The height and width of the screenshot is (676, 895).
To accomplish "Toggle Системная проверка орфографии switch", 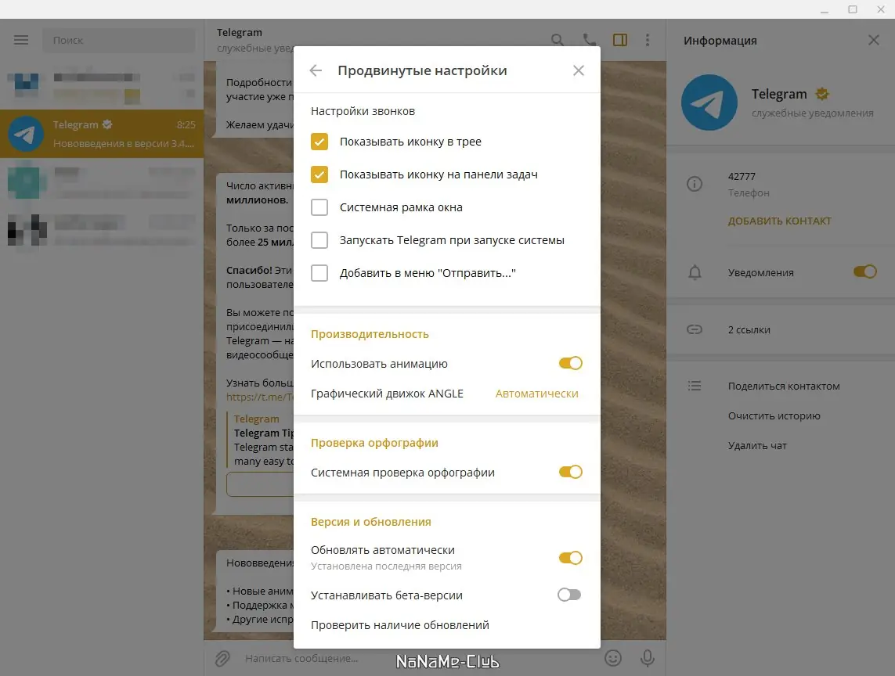I will pyautogui.click(x=570, y=472).
